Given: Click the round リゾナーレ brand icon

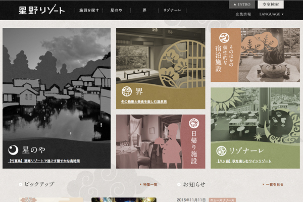Looking at the screenshot, I should click(222, 151).
